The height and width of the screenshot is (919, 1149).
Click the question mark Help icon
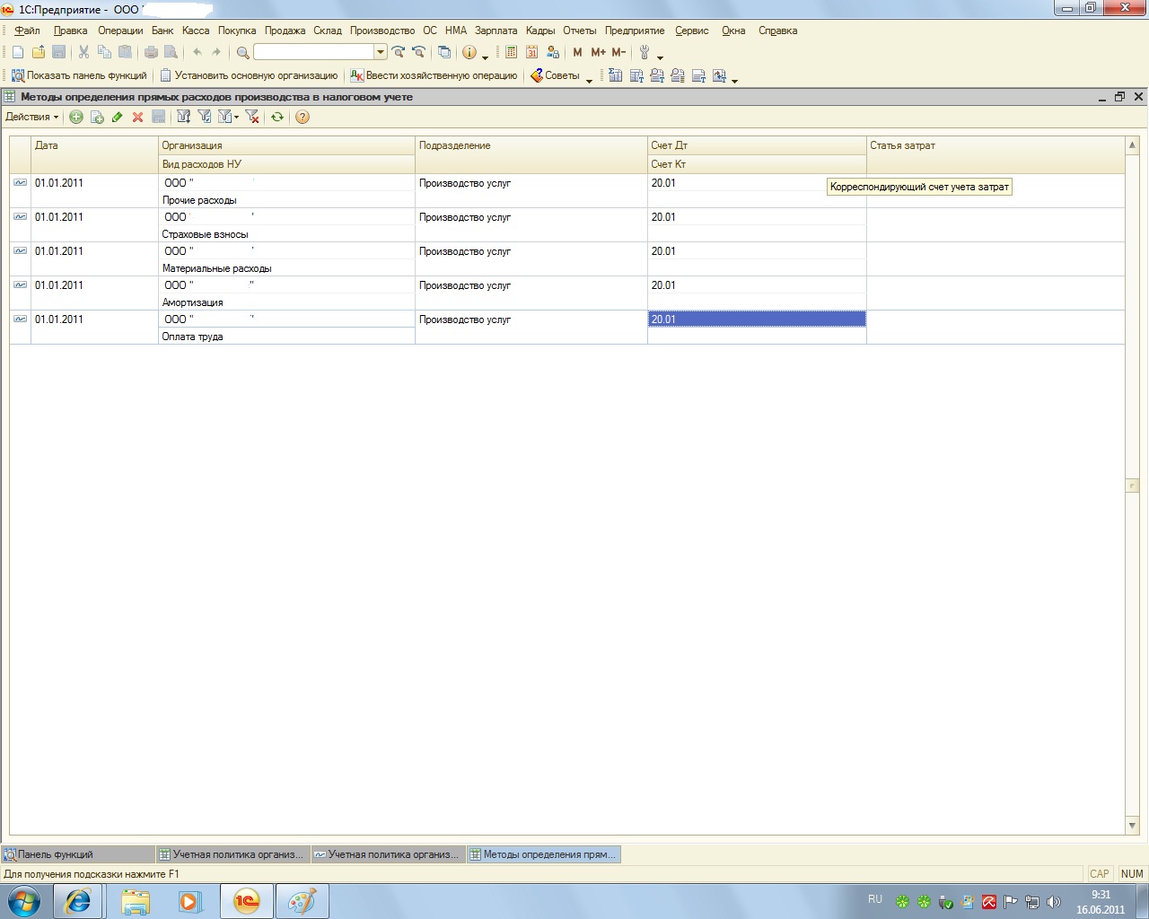tap(303, 117)
